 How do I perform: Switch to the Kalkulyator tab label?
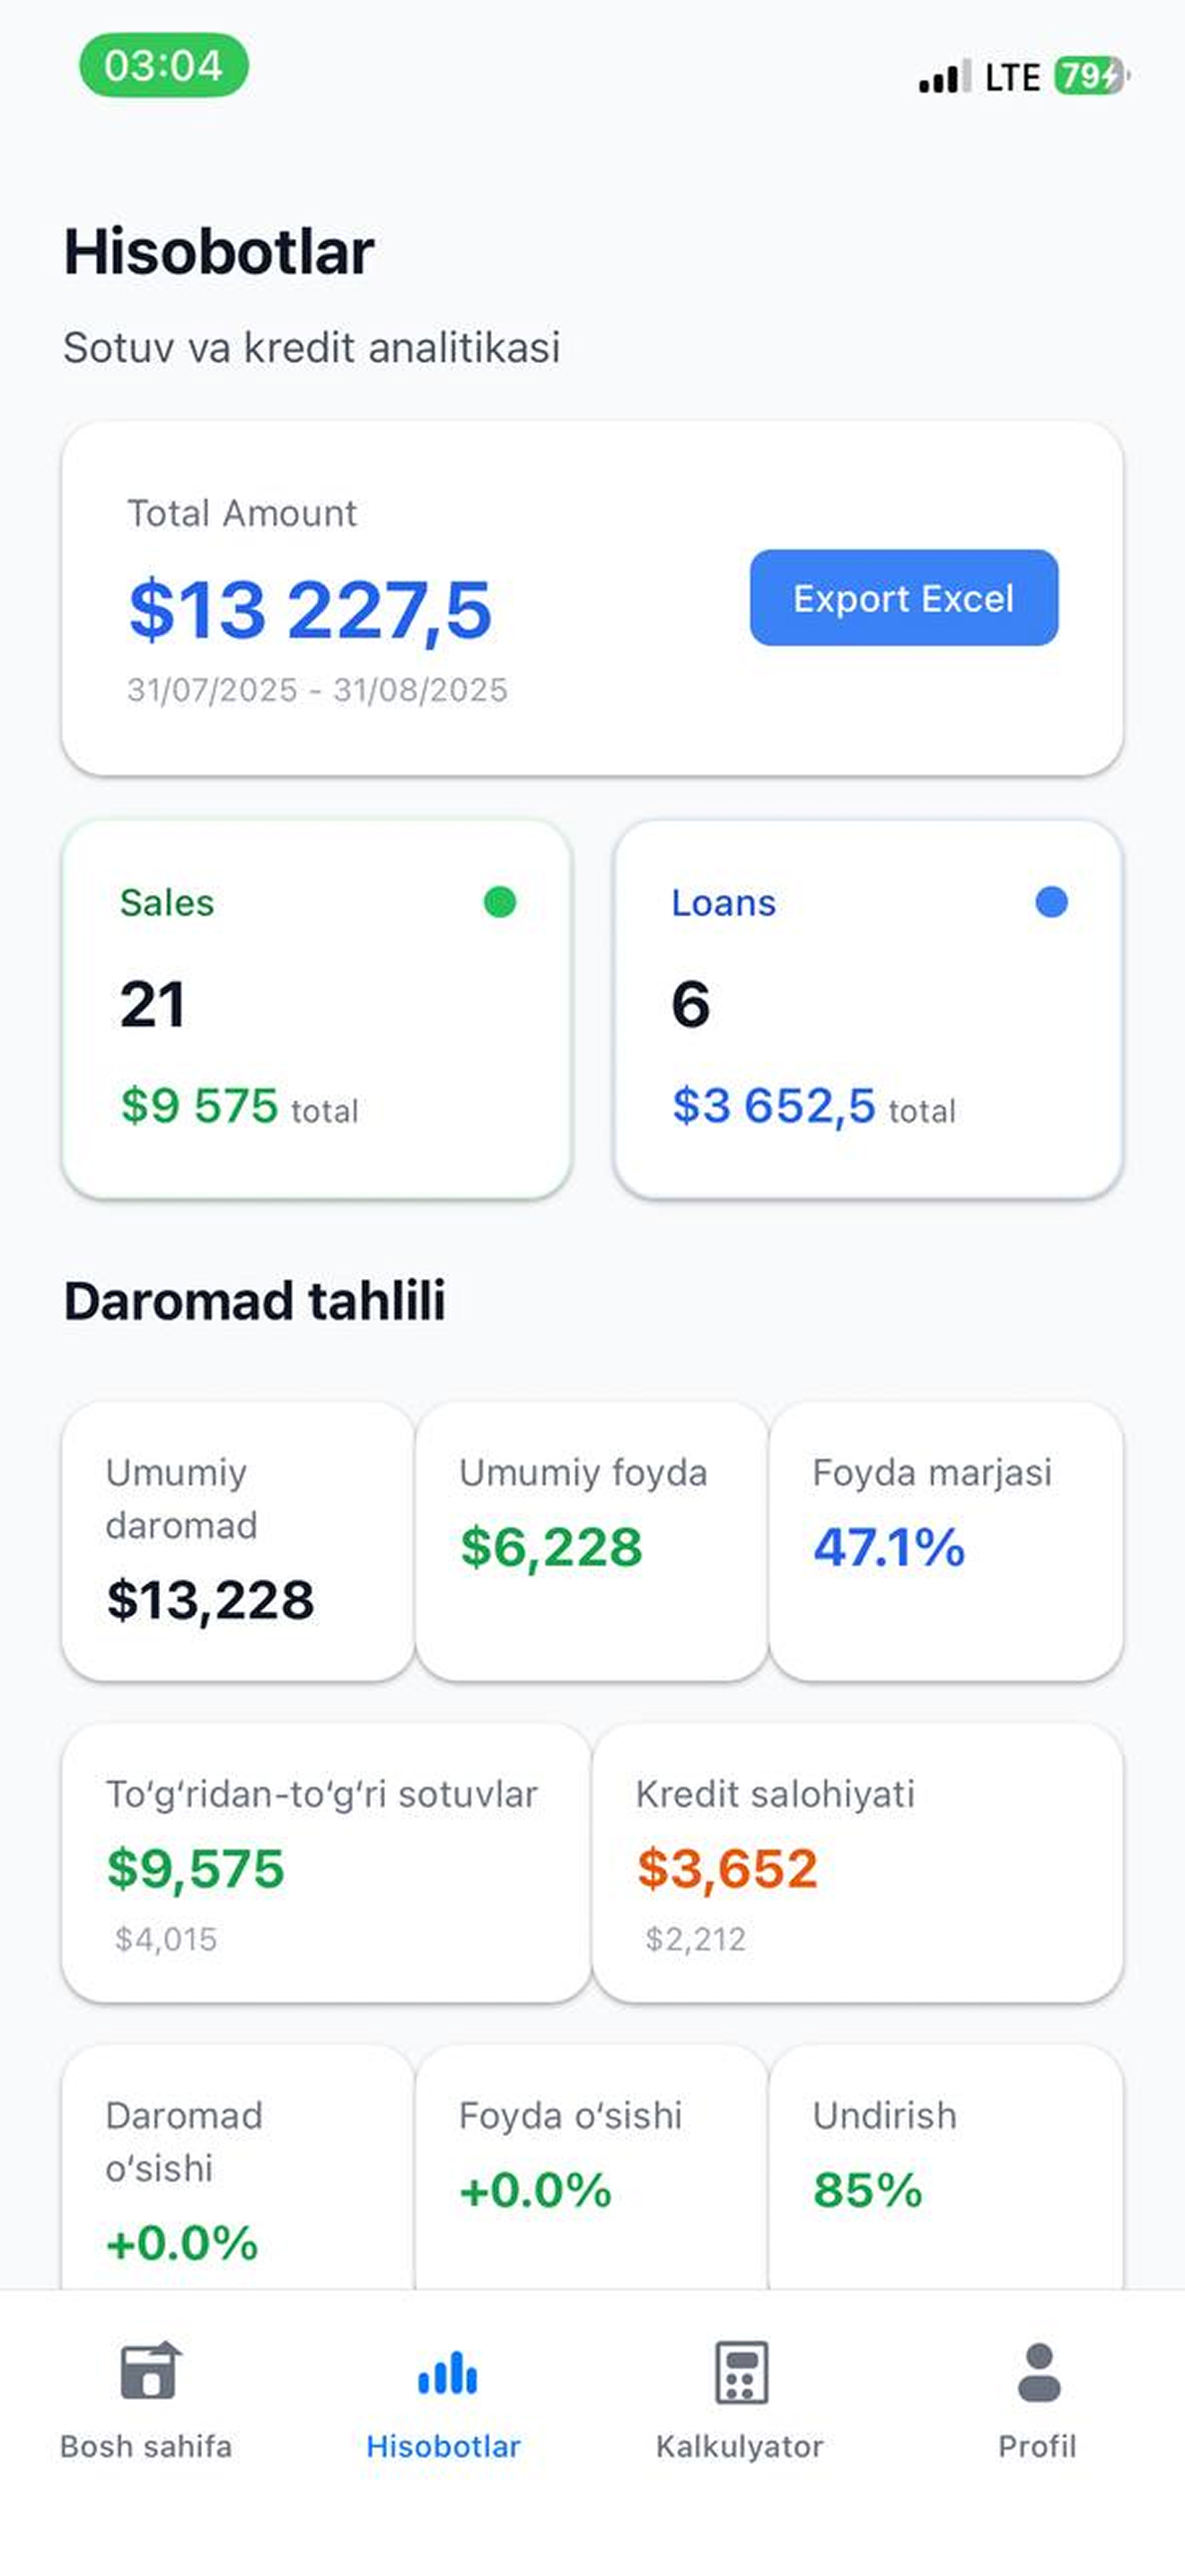click(740, 2446)
